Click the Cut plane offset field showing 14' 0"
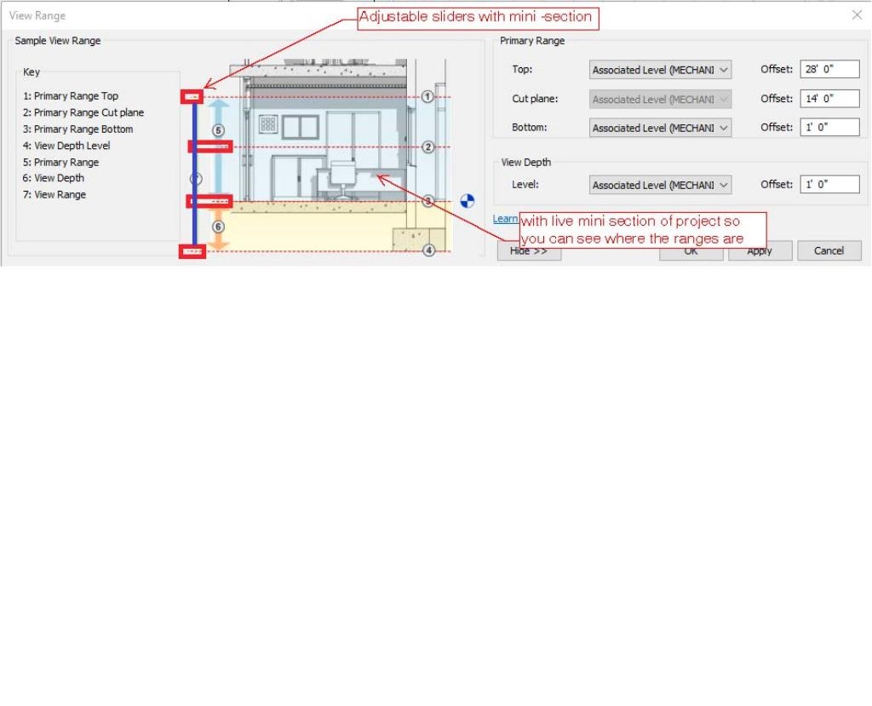Screen dimensions: 872x706 [x=829, y=99]
